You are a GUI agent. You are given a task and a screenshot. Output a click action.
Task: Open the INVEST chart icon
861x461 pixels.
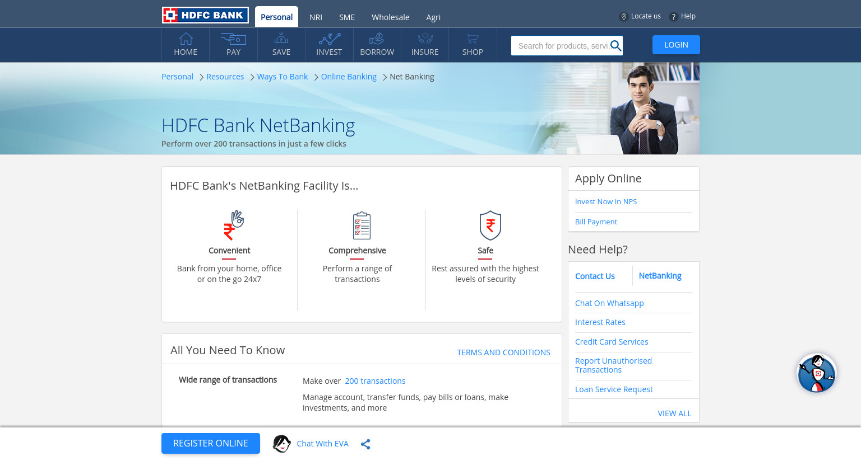tap(329, 39)
